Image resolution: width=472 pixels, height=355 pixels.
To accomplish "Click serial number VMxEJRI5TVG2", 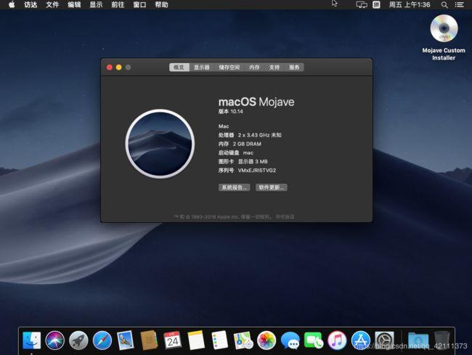I will [x=257, y=171].
